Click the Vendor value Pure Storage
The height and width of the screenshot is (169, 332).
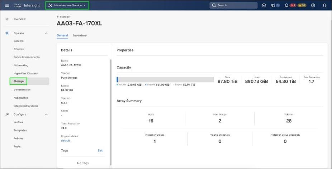[x=69, y=78]
